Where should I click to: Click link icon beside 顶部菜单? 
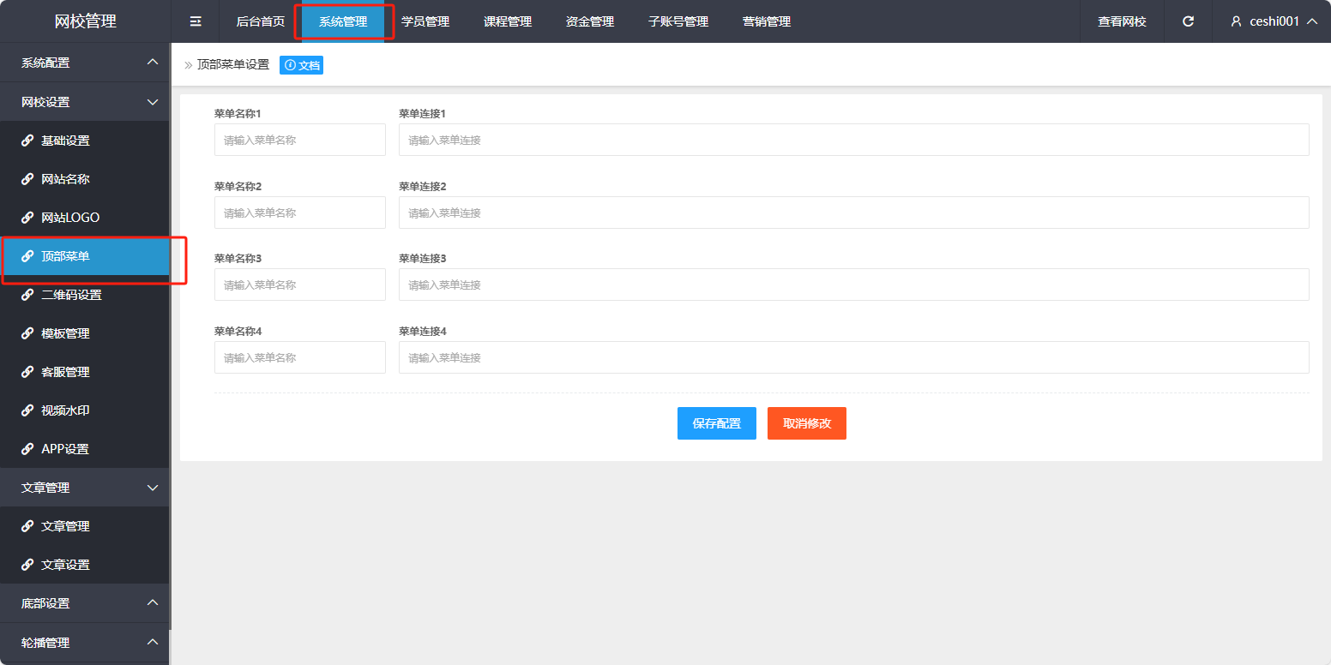pos(27,256)
